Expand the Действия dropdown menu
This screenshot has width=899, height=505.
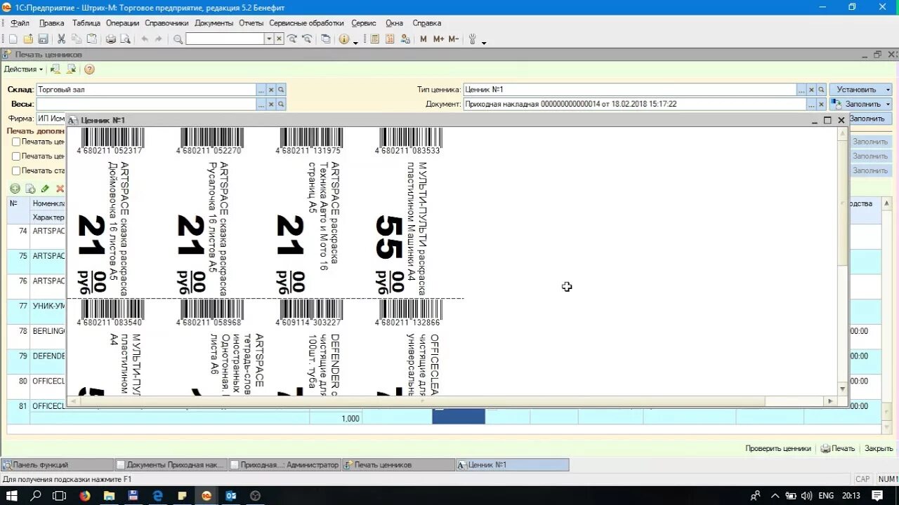pyautogui.click(x=23, y=69)
